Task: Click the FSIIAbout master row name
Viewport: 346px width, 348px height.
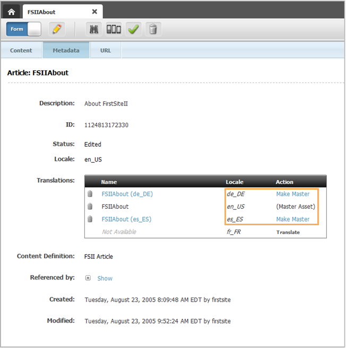Action: (x=115, y=207)
